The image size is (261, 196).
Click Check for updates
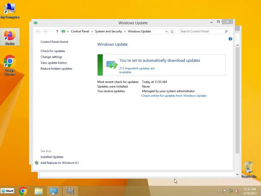(x=53, y=51)
